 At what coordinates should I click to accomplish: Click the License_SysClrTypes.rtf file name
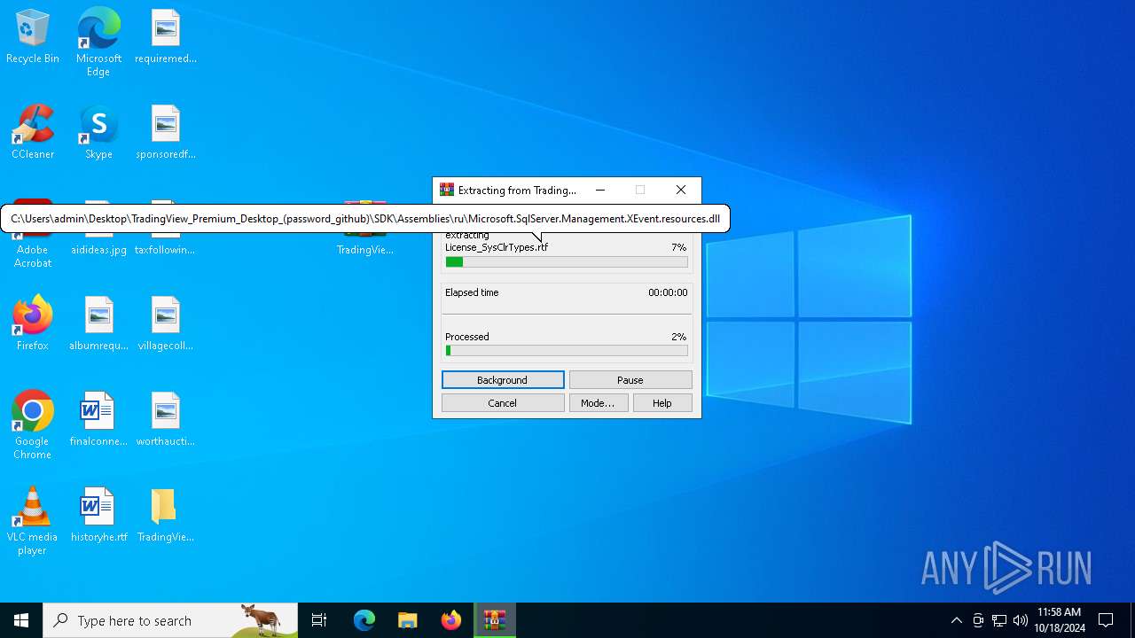[497, 247]
